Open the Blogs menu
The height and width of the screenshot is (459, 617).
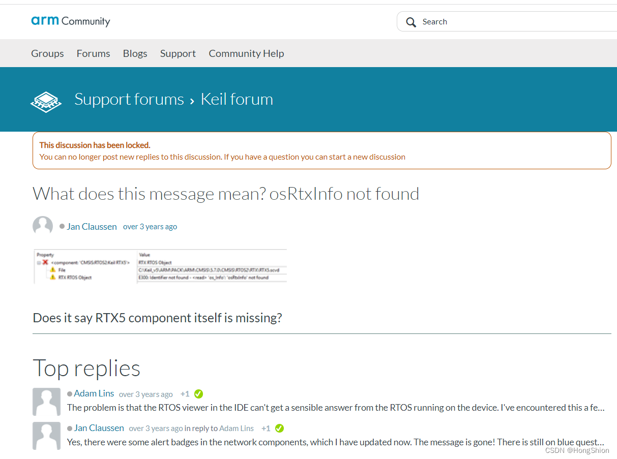[x=135, y=53]
